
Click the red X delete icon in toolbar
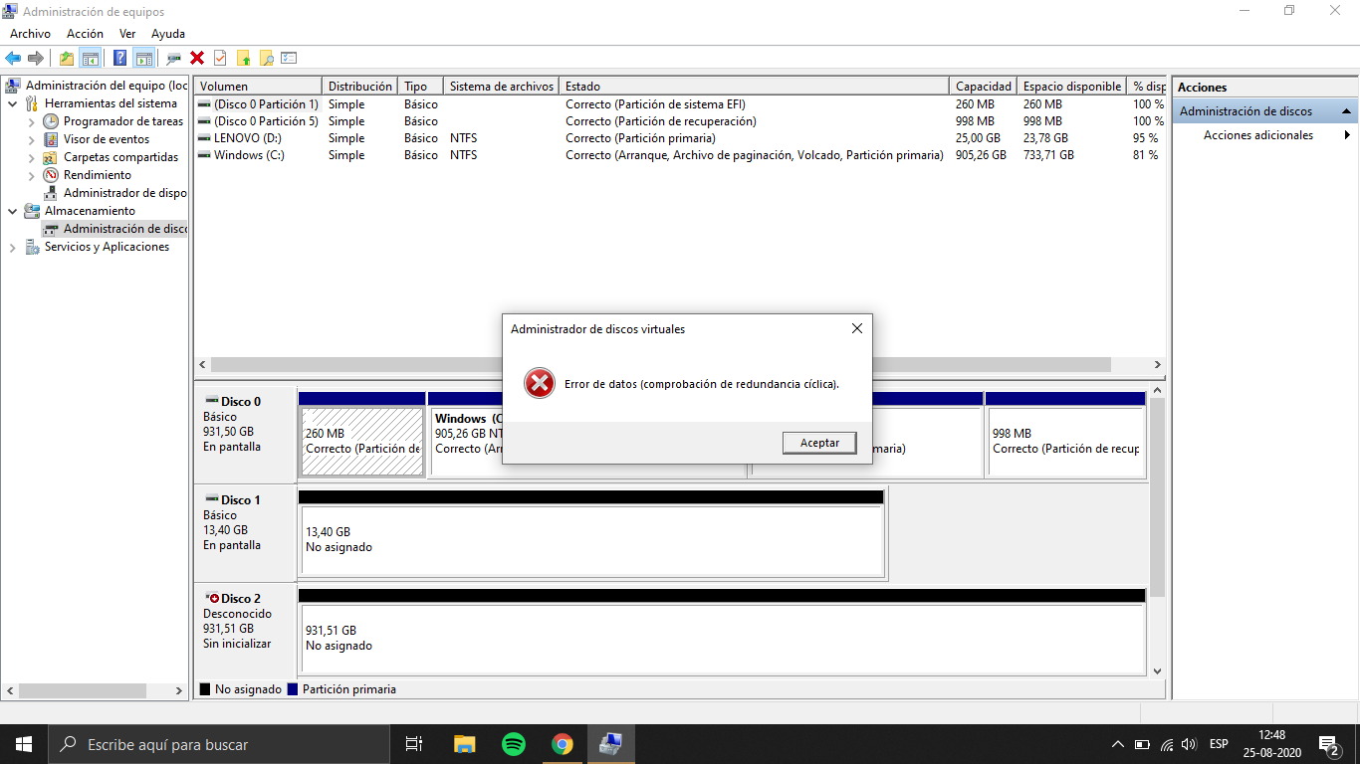click(197, 58)
